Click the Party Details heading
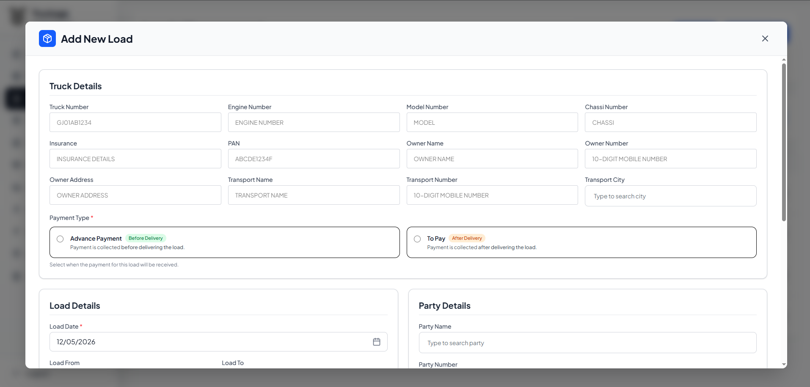The width and height of the screenshot is (810, 387). [x=444, y=306]
